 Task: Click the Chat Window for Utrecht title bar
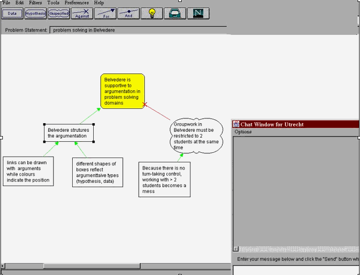click(x=296, y=124)
